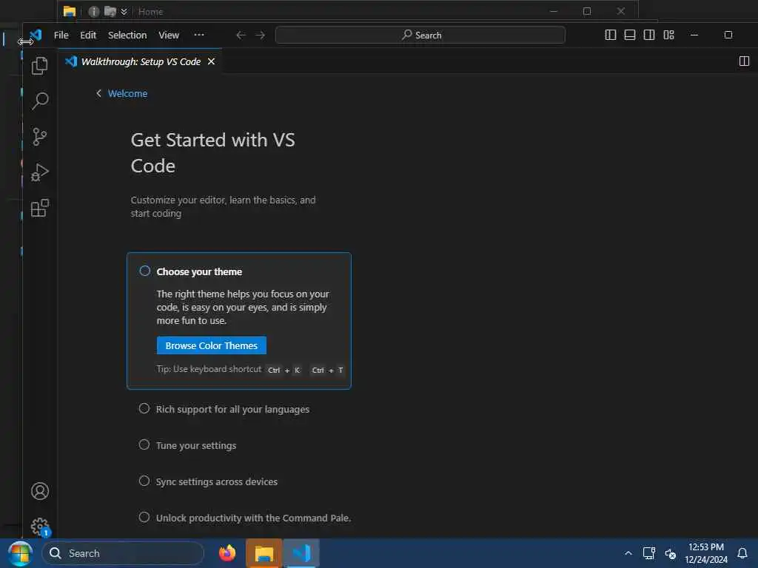Click the VS Code logo in title bar

(36, 35)
